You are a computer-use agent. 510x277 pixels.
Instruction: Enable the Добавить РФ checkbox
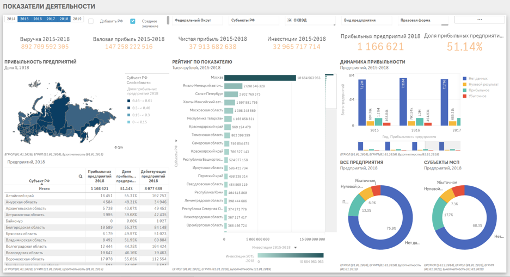(91, 21)
